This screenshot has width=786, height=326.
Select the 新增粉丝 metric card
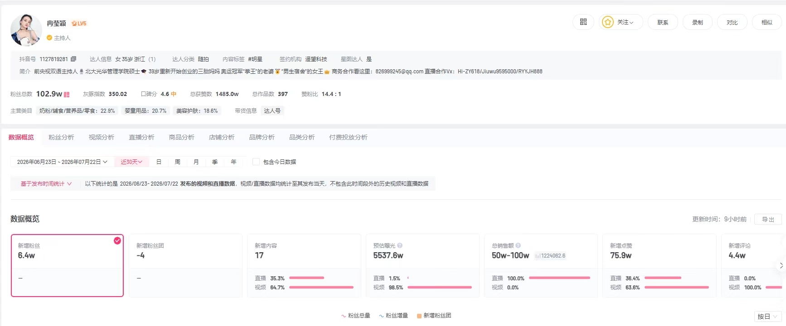tap(67, 265)
